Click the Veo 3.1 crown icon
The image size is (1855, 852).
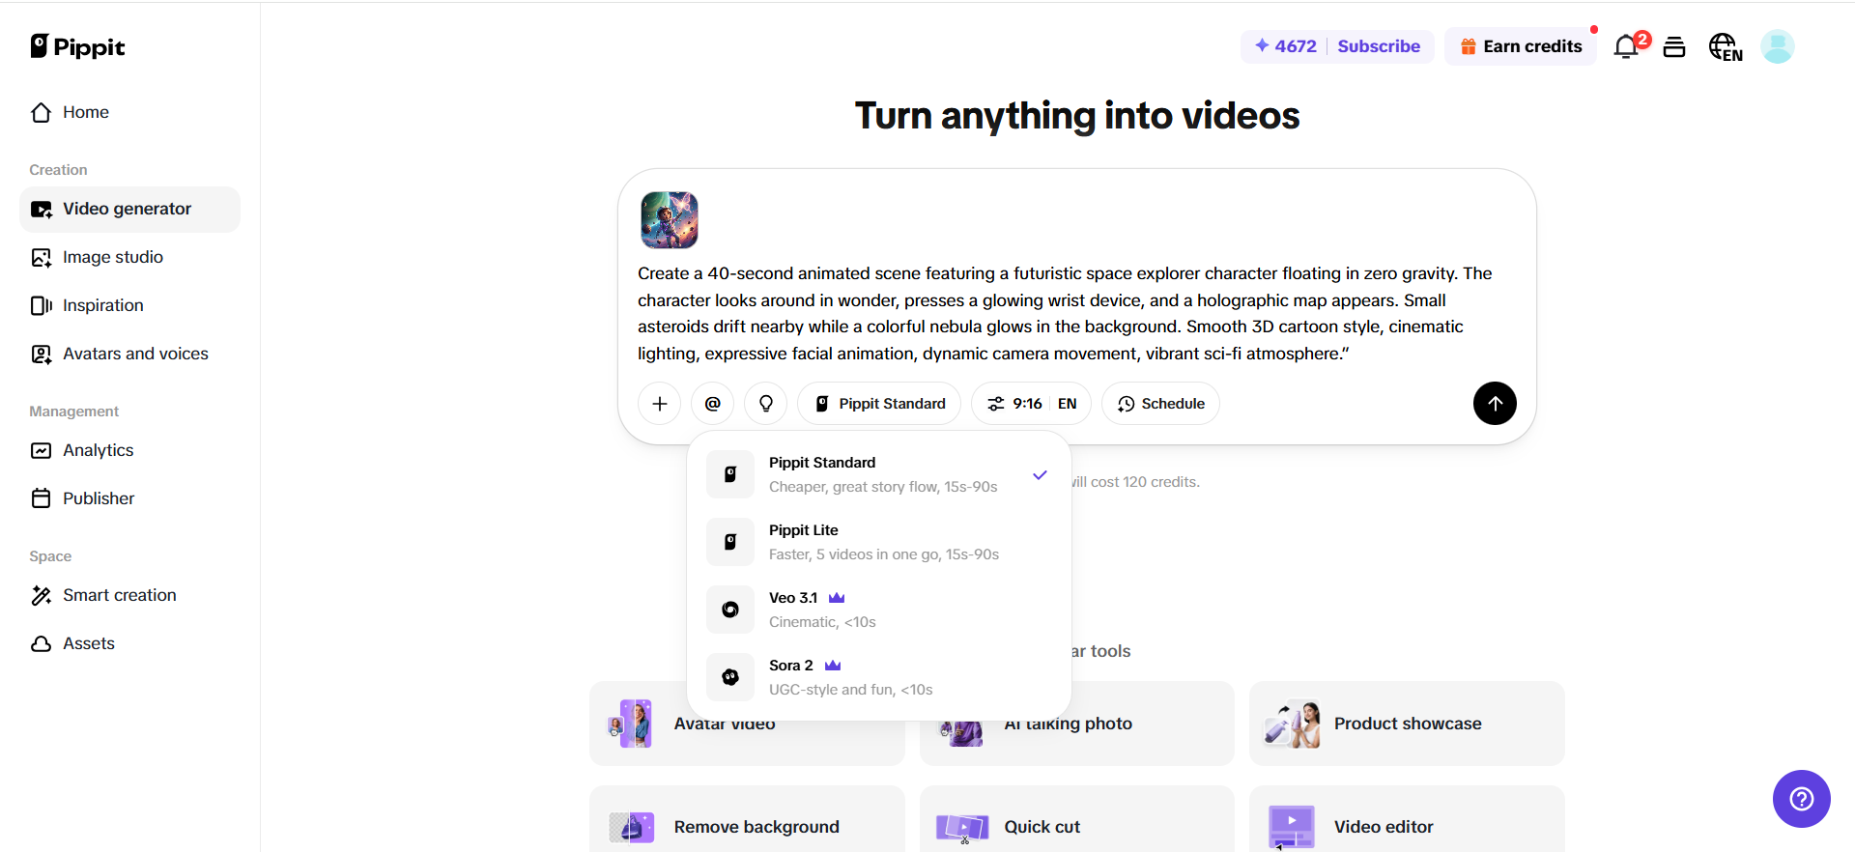pos(837,598)
